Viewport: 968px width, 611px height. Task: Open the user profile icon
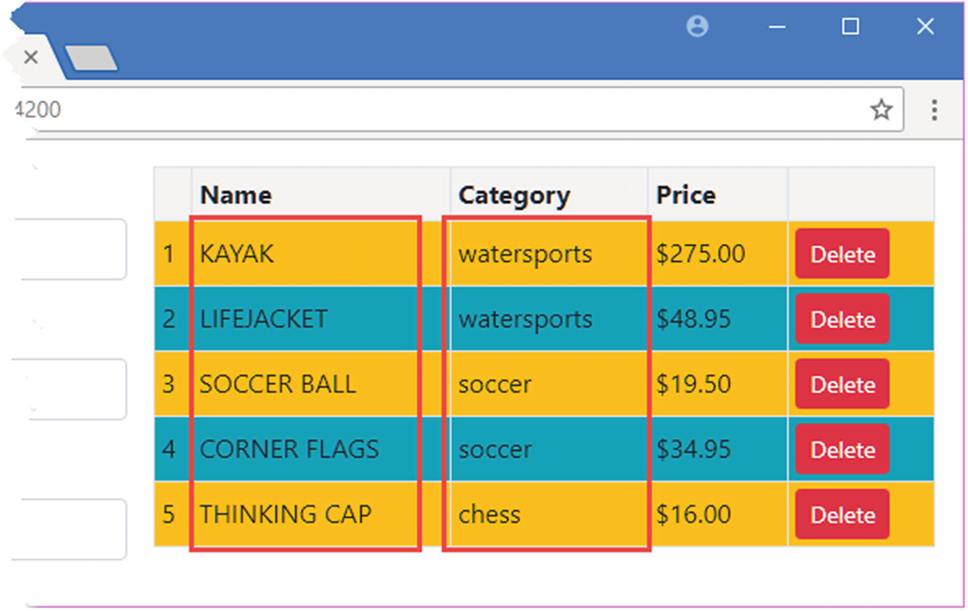pos(697,26)
